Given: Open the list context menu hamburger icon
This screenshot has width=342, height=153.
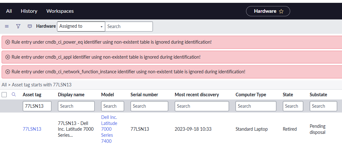Looking at the screenshot, I should 7,26.
